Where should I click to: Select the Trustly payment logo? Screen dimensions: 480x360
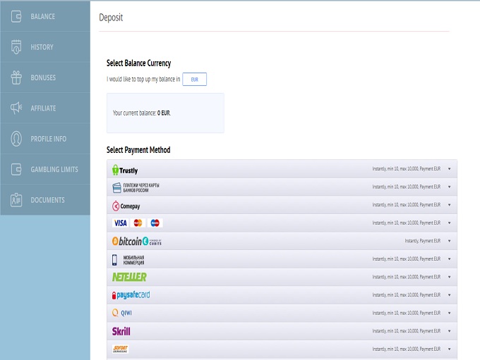tap(125, 170)
